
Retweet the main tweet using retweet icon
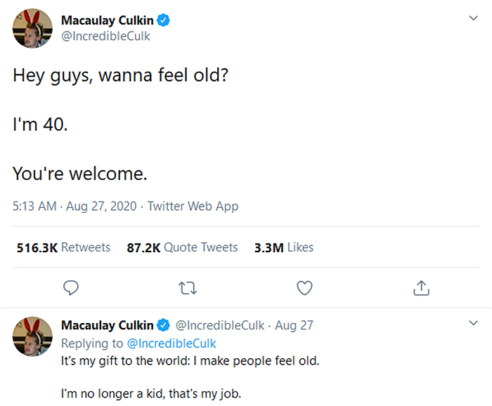coord(187,288)
